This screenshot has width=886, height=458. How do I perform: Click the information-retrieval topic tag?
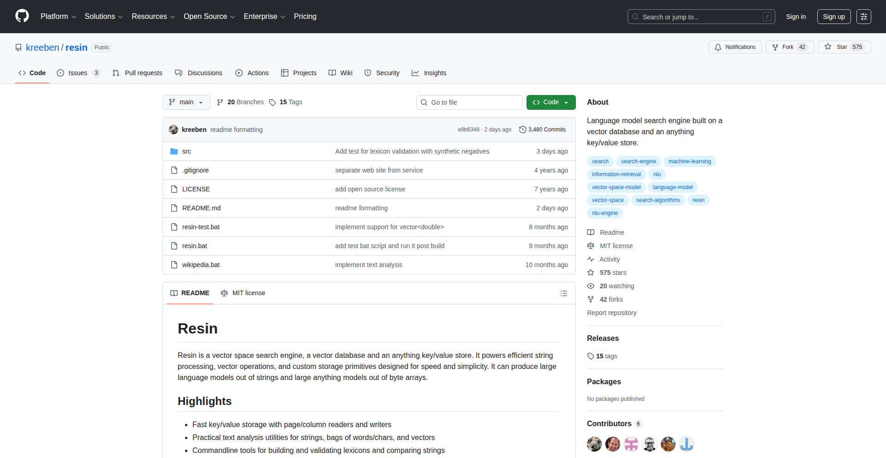[617, 174]
